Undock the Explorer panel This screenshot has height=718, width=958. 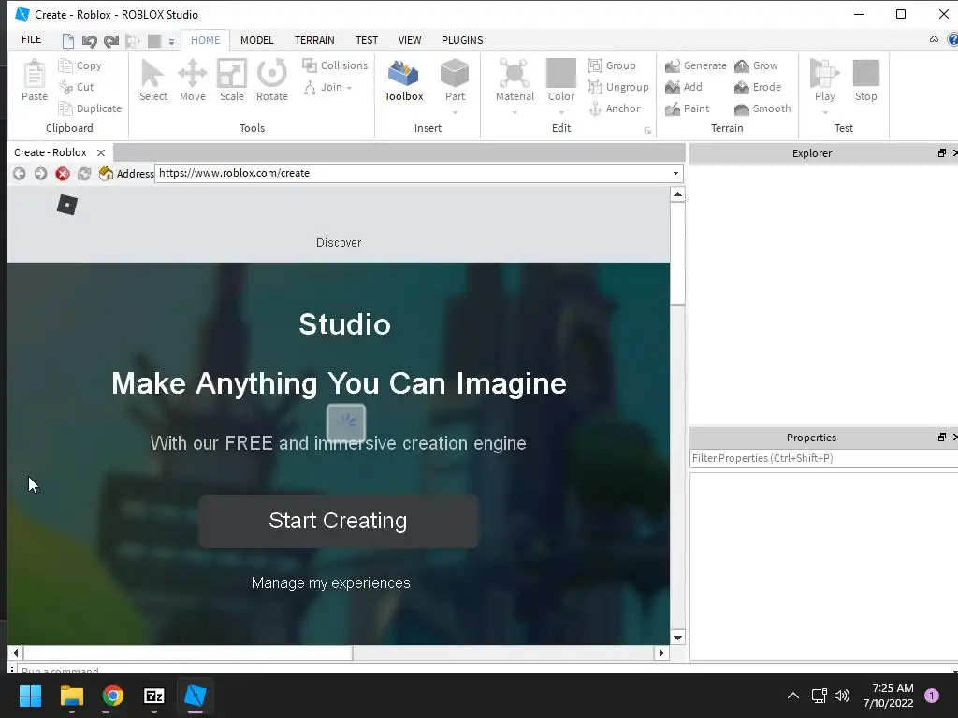pos(941,153)
